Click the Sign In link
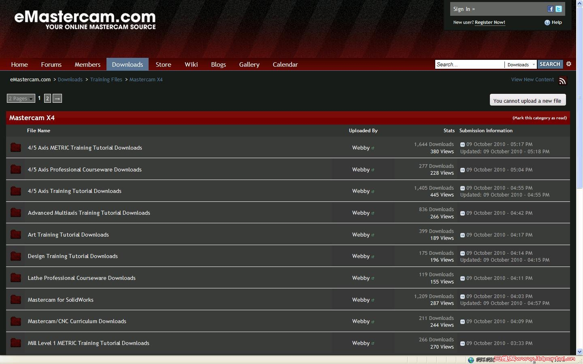583x364 pixels. [464, 9]
